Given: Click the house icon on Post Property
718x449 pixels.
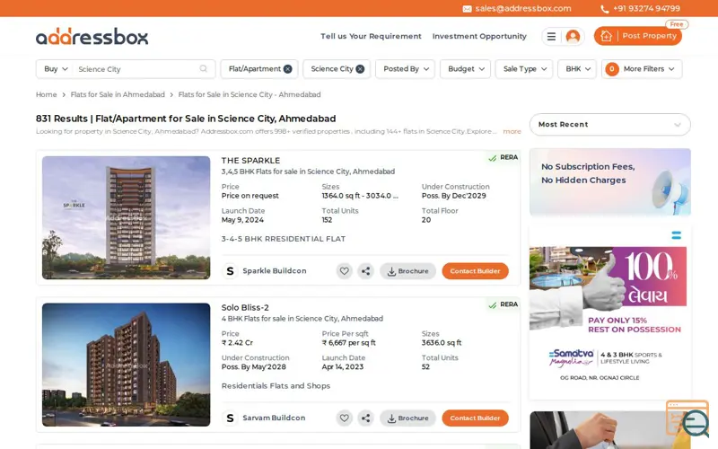Looking at the screenshot, I should tap(606, 36).
